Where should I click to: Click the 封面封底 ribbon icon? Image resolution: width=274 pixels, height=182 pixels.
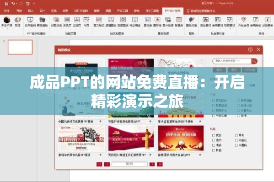point(56,22)
